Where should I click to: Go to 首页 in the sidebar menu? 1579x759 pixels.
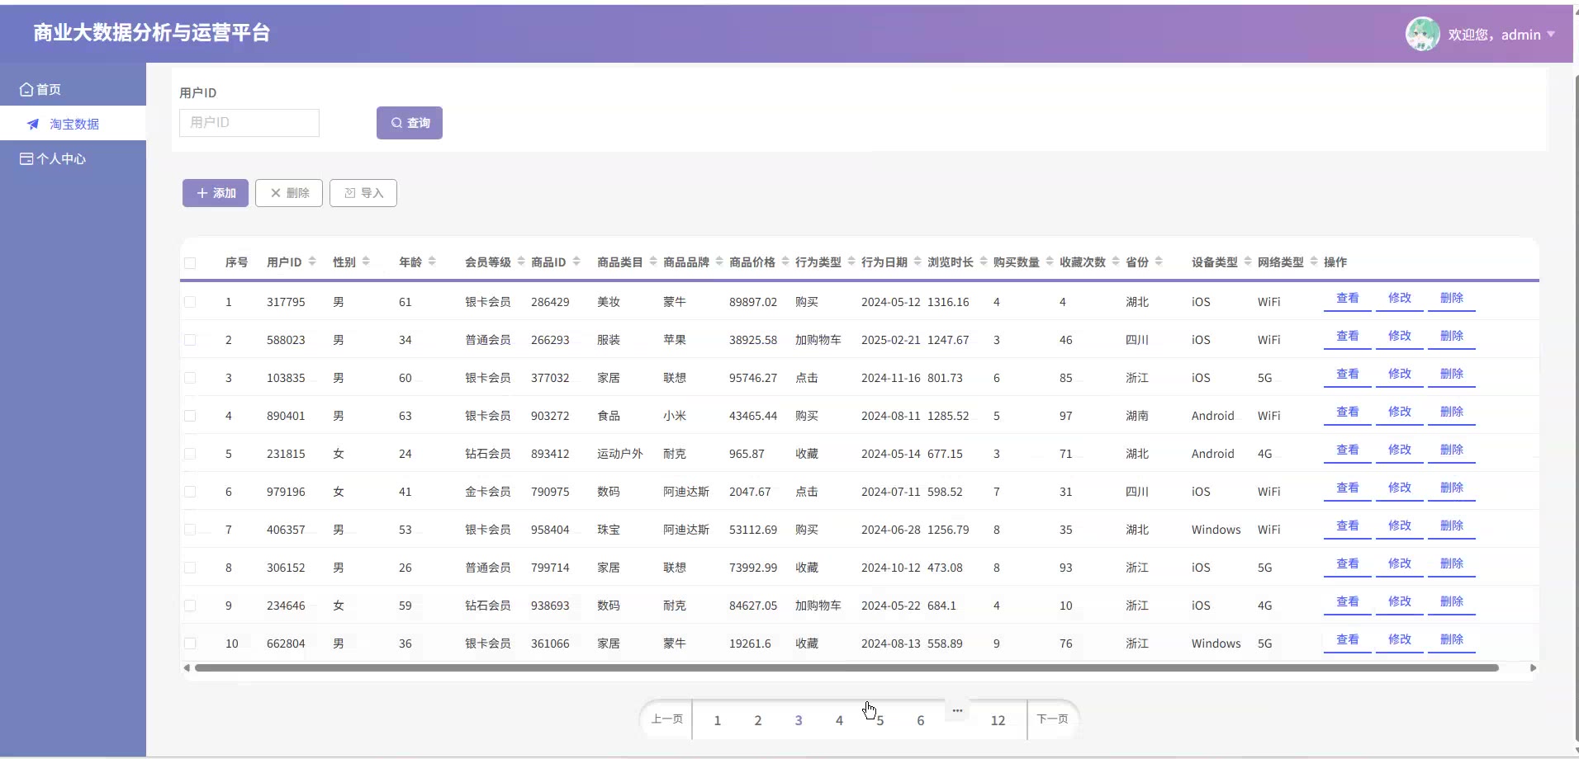coord(48,89)
